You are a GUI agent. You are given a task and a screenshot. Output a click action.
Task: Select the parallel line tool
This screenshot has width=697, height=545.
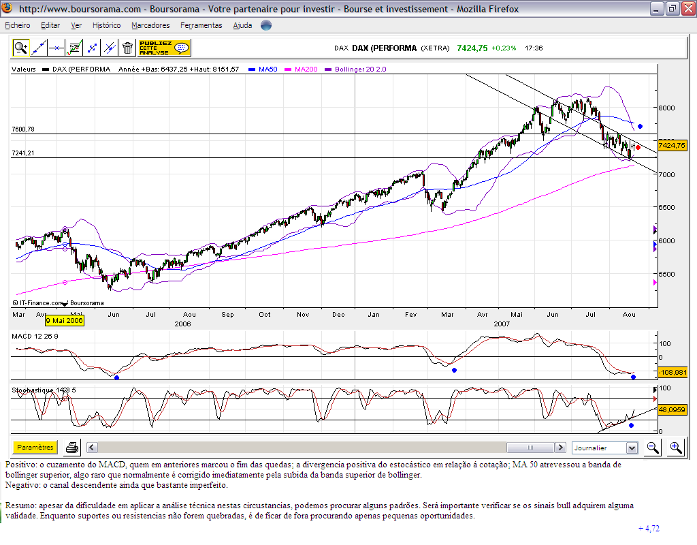(110, 48)
